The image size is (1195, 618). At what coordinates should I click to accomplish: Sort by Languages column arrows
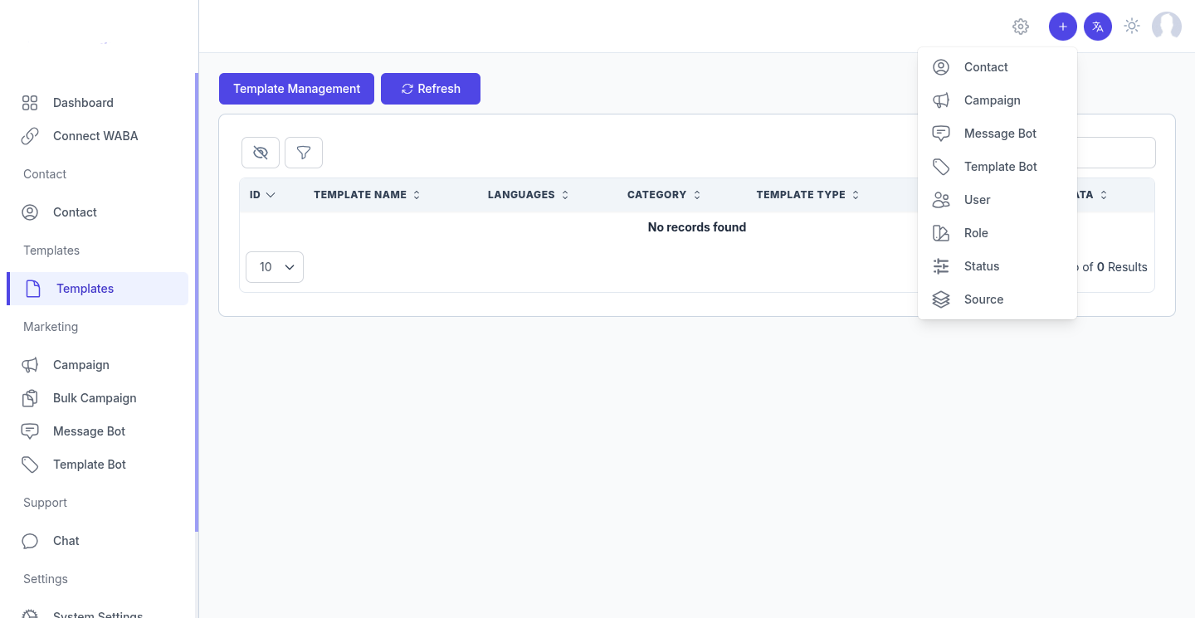[565, 195]
